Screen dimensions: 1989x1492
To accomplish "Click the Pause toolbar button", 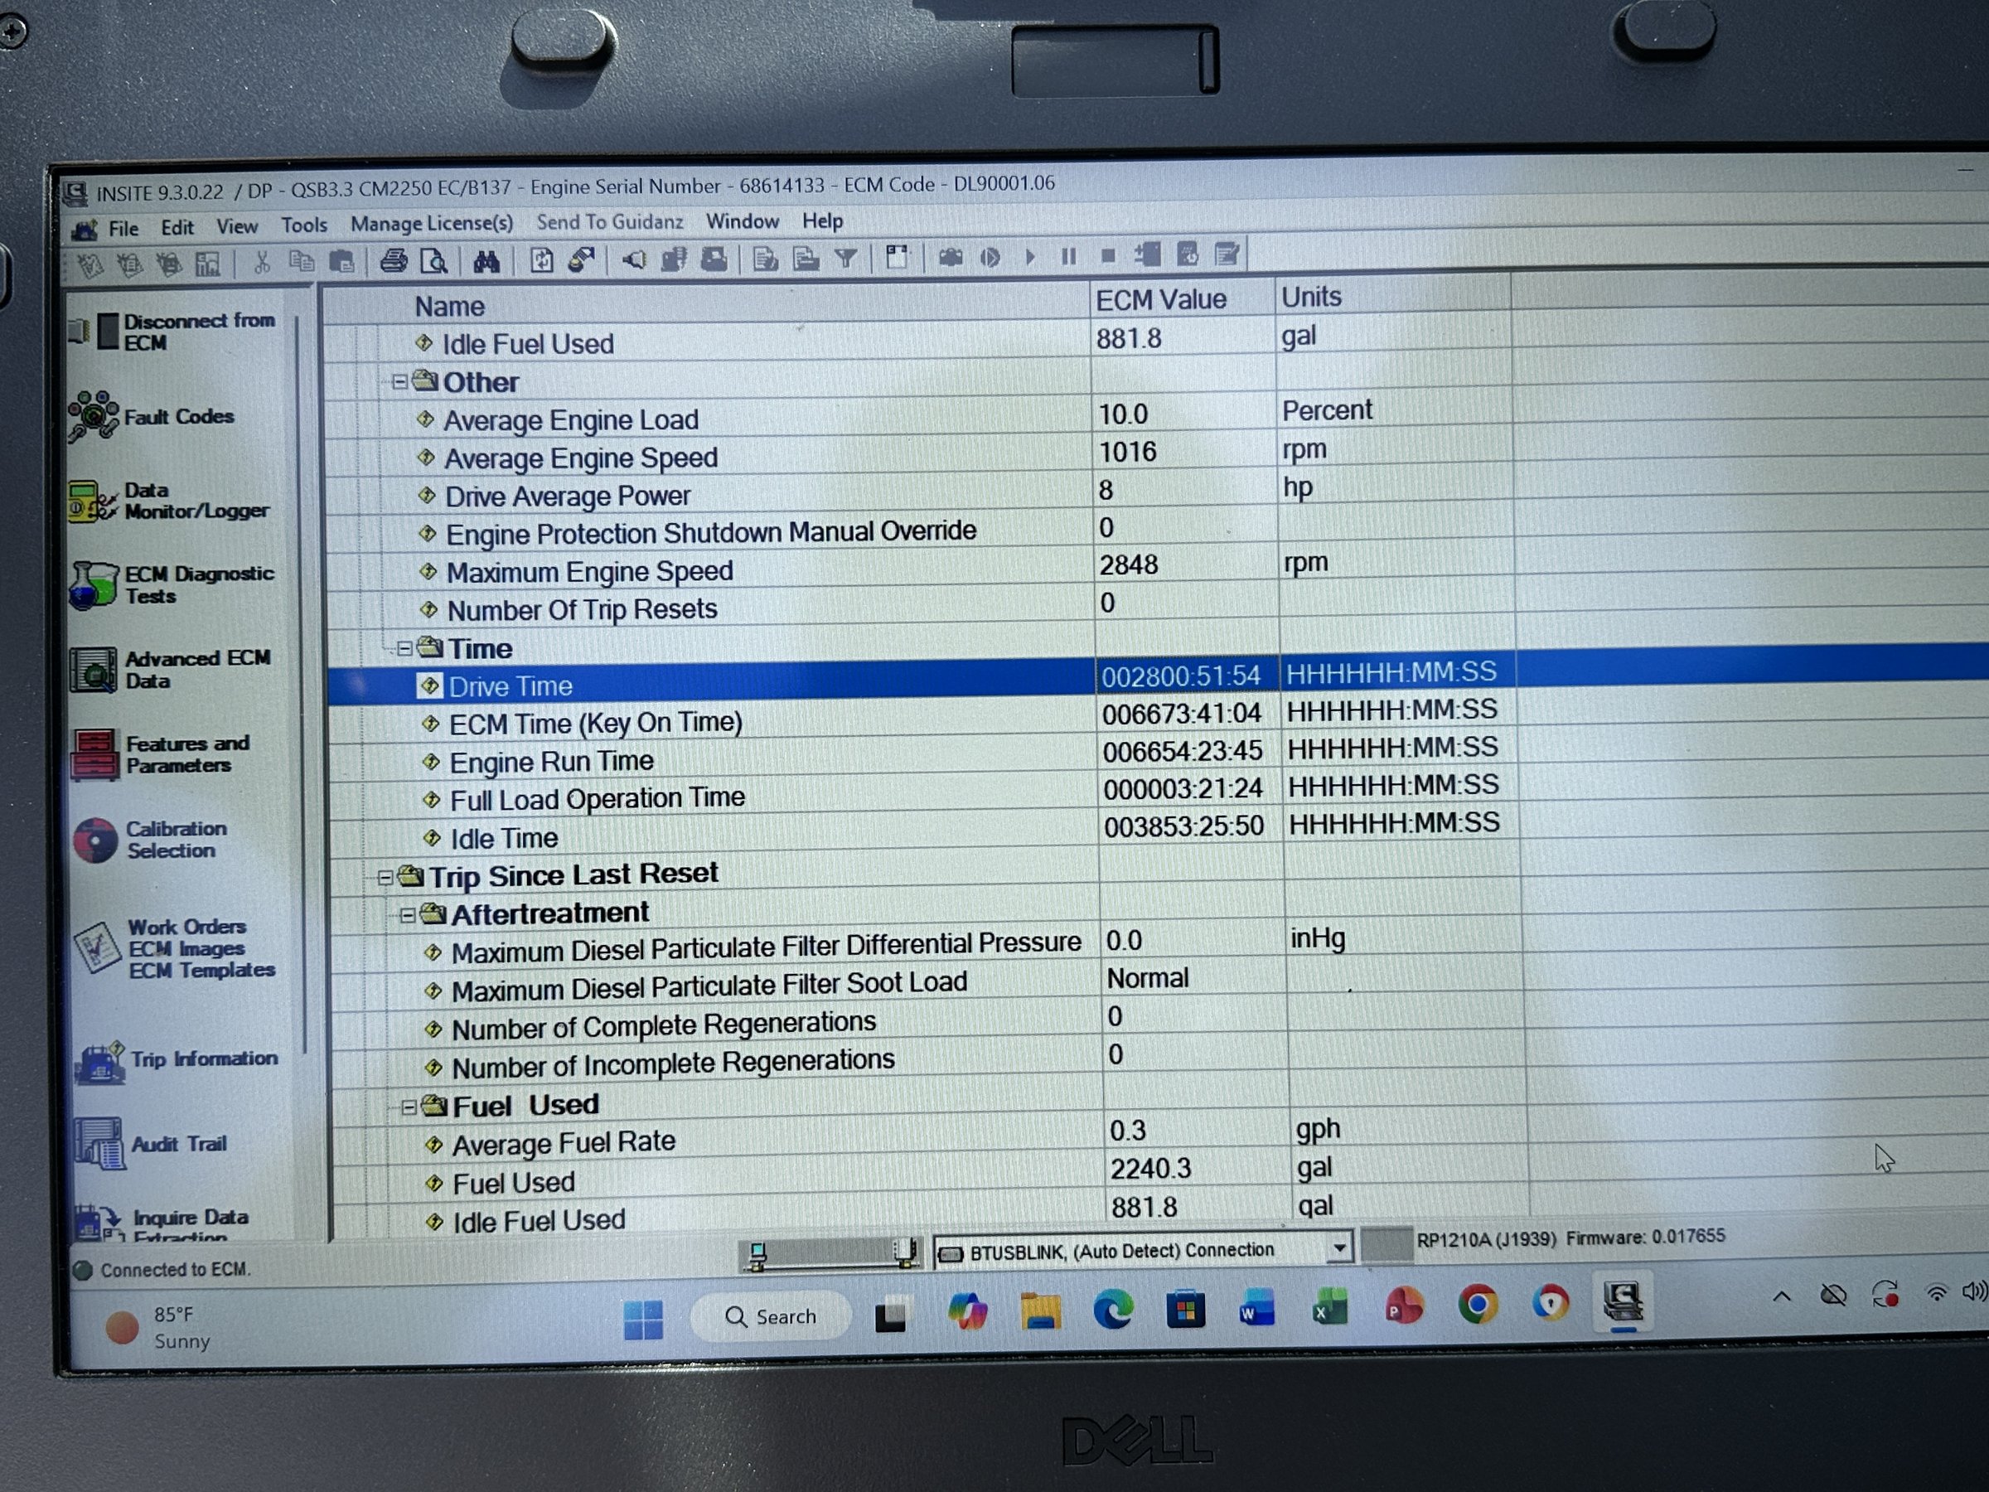I will coord(1068,257).
